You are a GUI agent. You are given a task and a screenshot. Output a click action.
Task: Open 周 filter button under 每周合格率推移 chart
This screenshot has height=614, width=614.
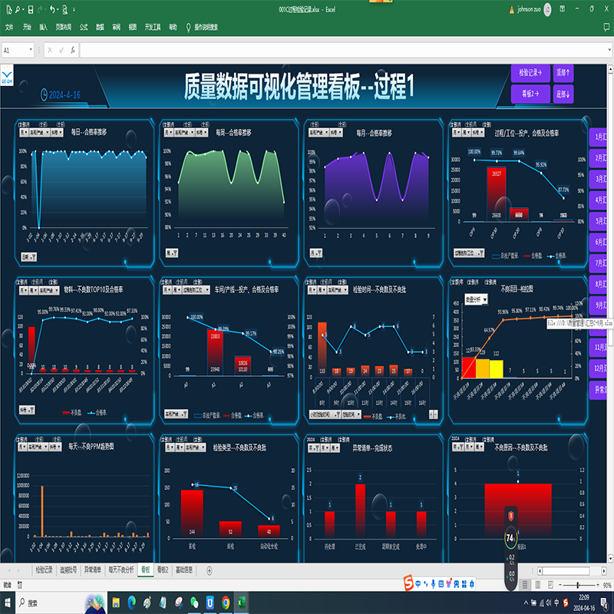pyautogui.click(x=171, y=253)
